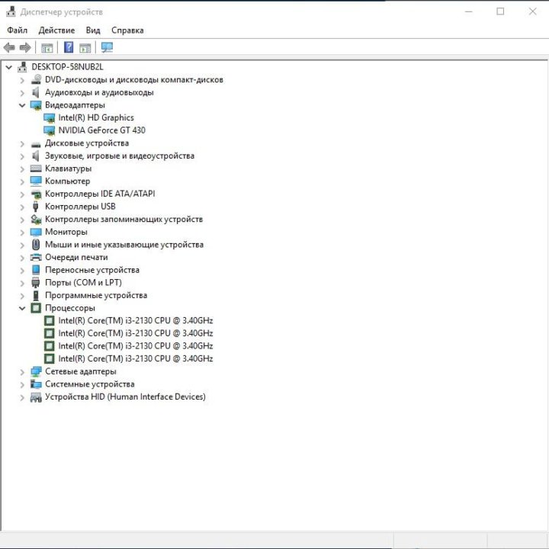Open the Справка menu

[x=127, y=30]
